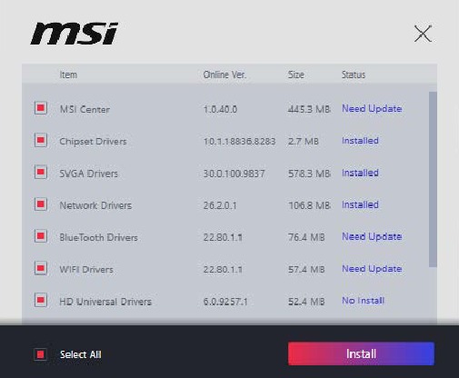Uncheck the MSI Center checkbox
This screenshot has width=459, height=378.
click(x=41, y=108)
